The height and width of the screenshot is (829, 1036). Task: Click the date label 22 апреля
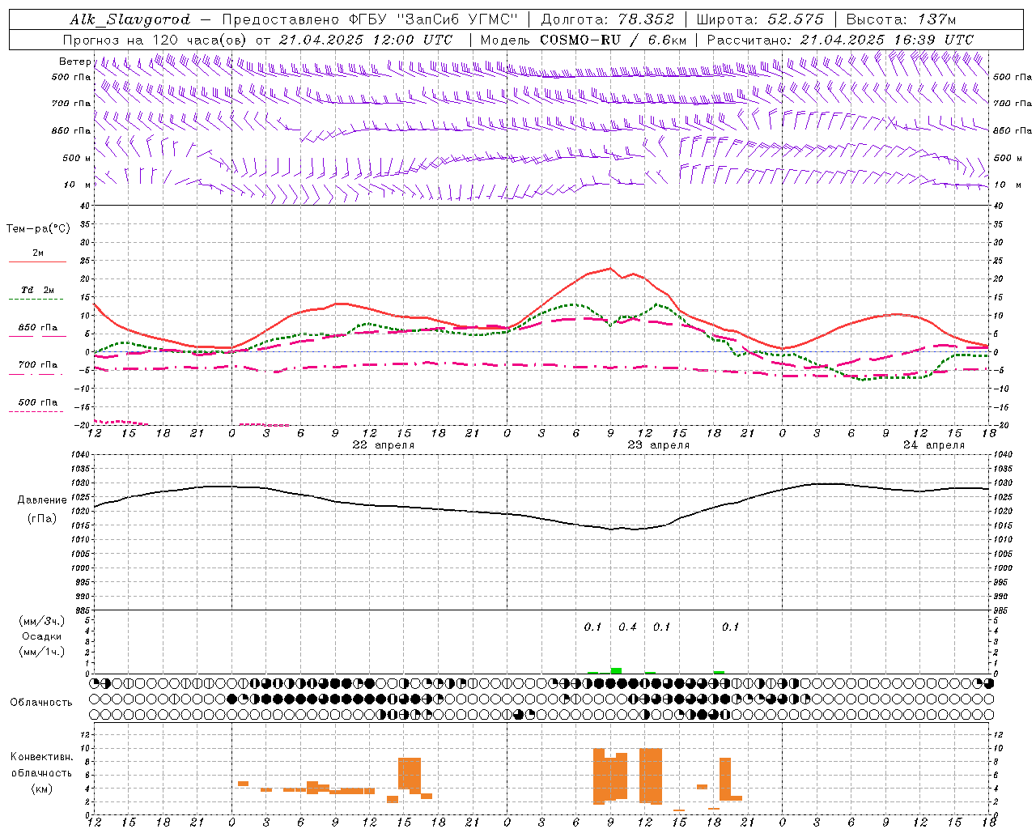pos(383,445)
